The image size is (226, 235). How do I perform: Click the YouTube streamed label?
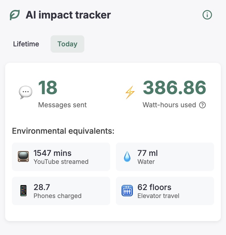coord(61,162)
